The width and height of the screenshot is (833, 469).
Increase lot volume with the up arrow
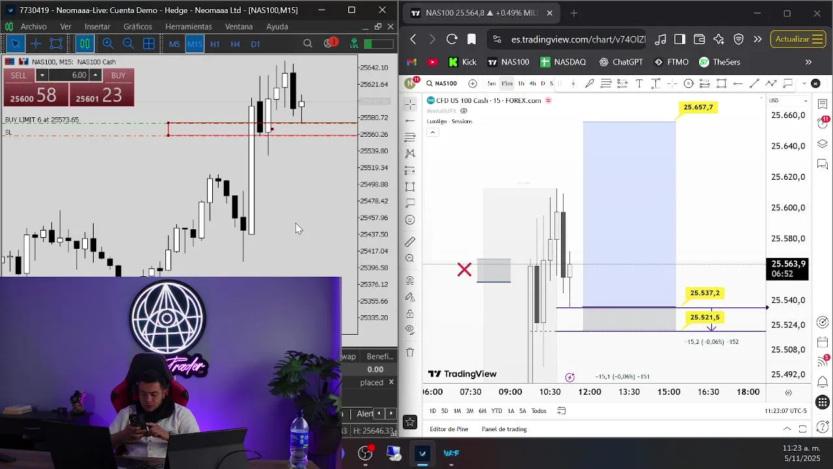pyautogui.click(x=95, y=76)
